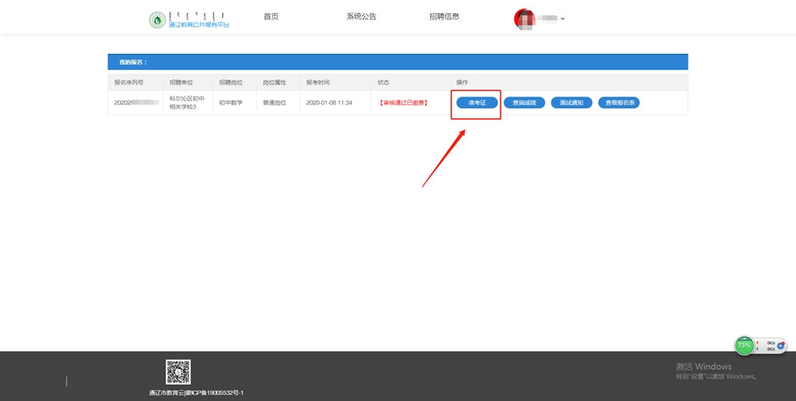
Task: View the 查看报名表 registration form button
Action: pos(619,103)
